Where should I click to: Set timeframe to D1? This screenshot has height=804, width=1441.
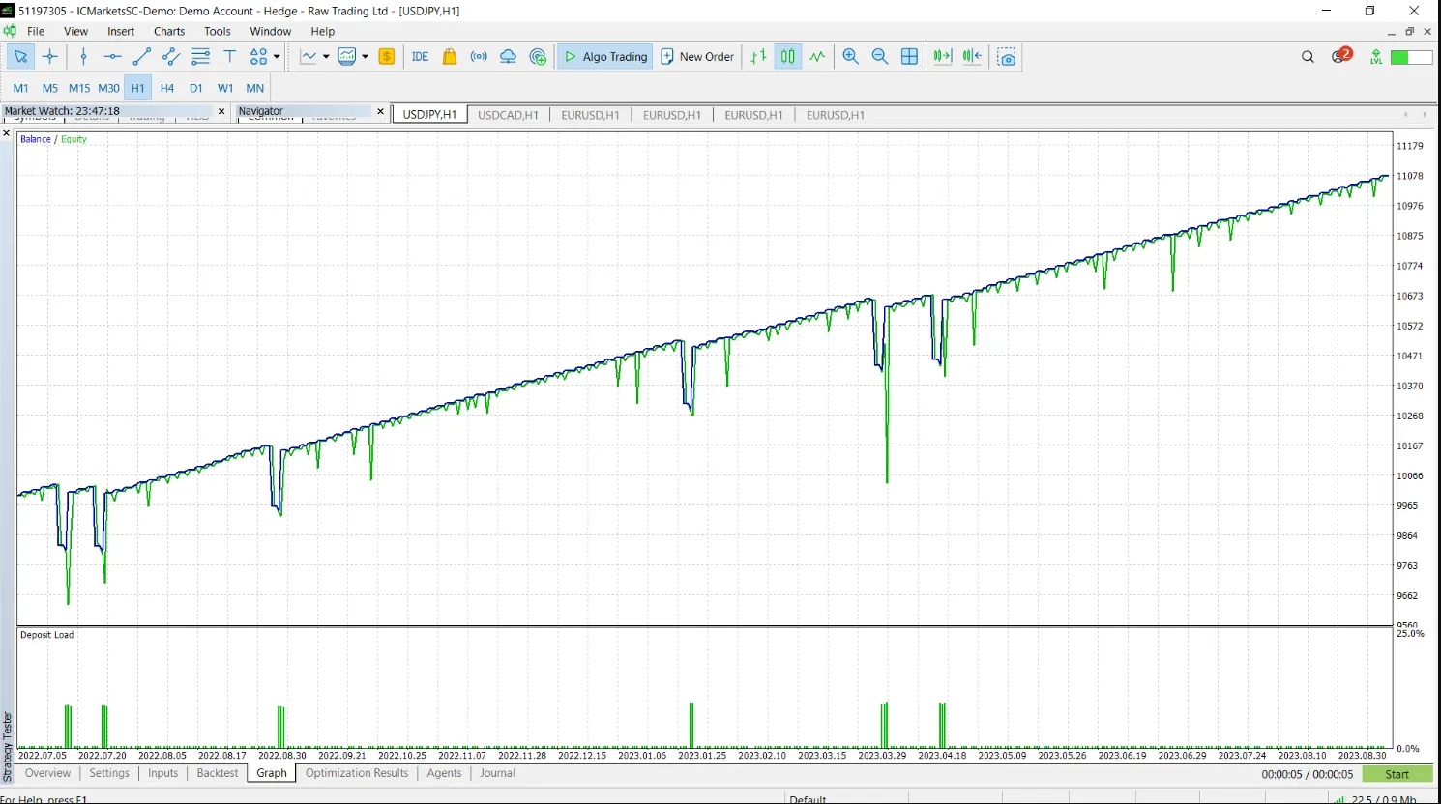pyautogui.click(x=196, y=88)
